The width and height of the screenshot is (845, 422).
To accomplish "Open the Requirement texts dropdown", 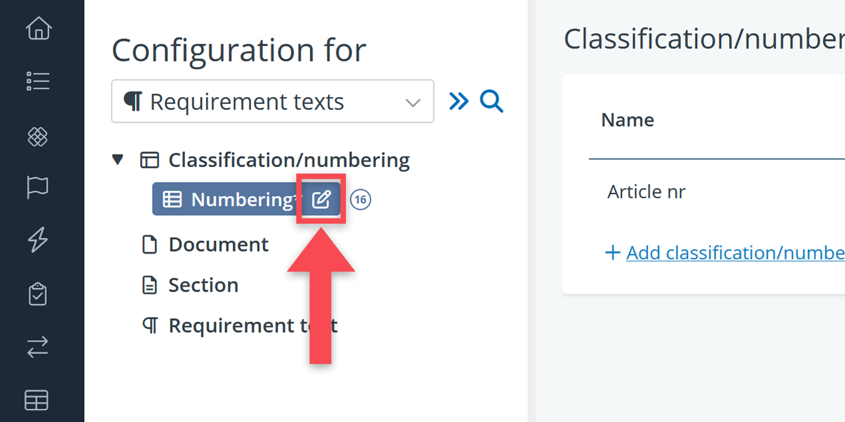I will (273, 101).
